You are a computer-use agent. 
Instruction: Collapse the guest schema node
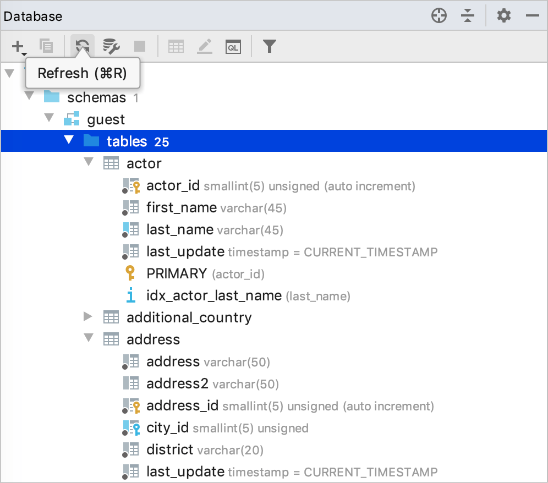50,117
